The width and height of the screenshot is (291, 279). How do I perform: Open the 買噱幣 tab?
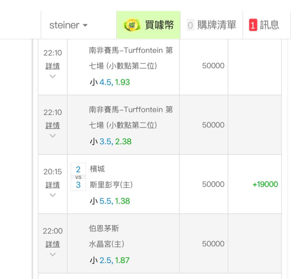point(148,25)
